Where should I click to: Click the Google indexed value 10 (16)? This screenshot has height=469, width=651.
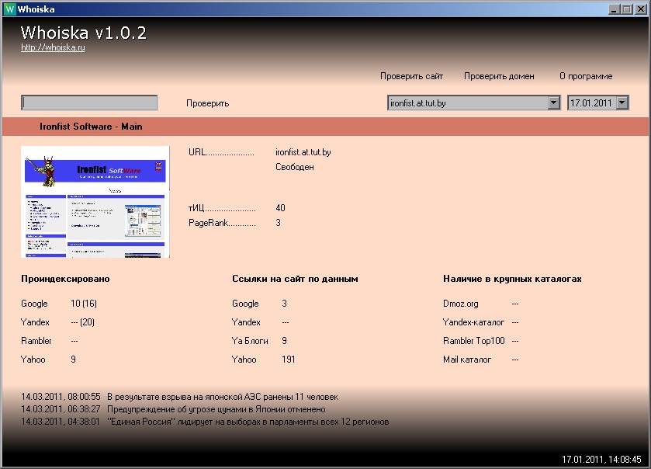point(84,304)
